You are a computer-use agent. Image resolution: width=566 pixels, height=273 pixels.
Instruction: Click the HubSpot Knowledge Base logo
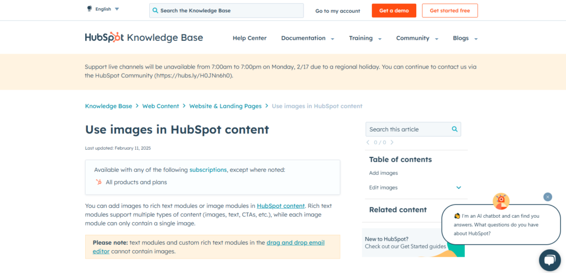(x=144, y=38)
